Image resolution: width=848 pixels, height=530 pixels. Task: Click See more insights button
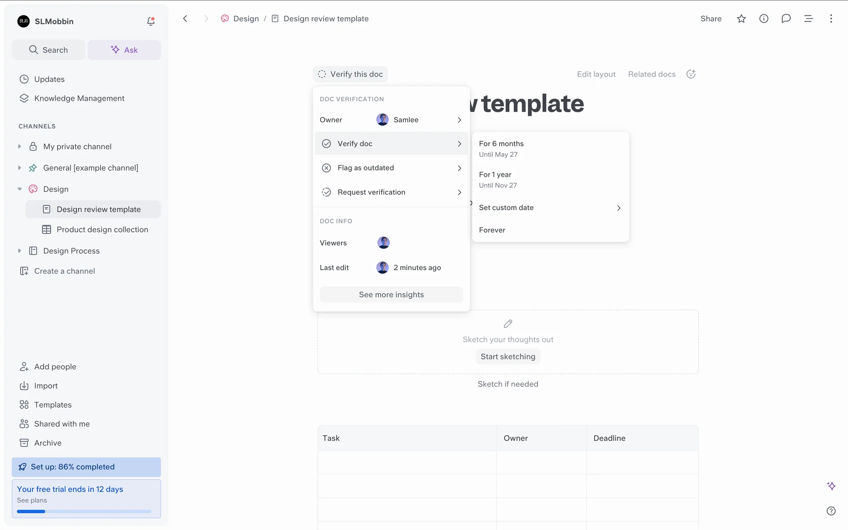391,295
